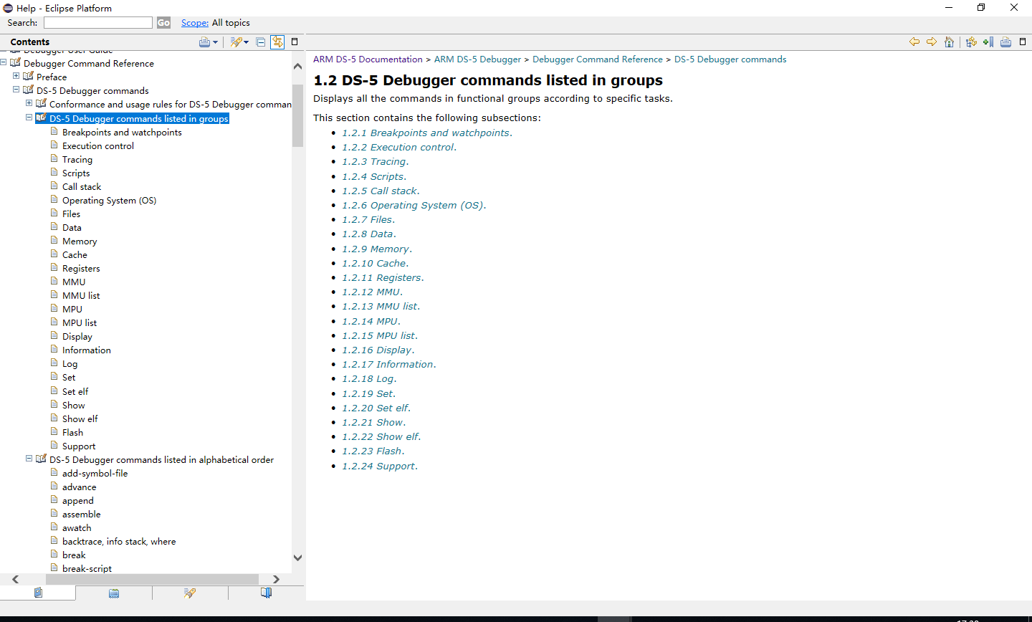Maximize the topic content pane
Image resolution: width=1032 pixels, height=622 pixels.
(1023, 42)
